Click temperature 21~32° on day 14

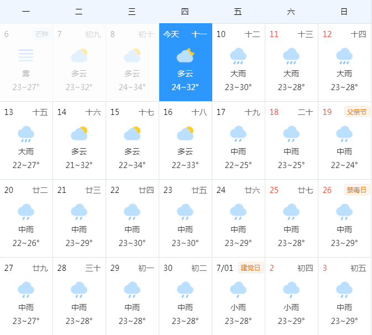tap(79, 165)
